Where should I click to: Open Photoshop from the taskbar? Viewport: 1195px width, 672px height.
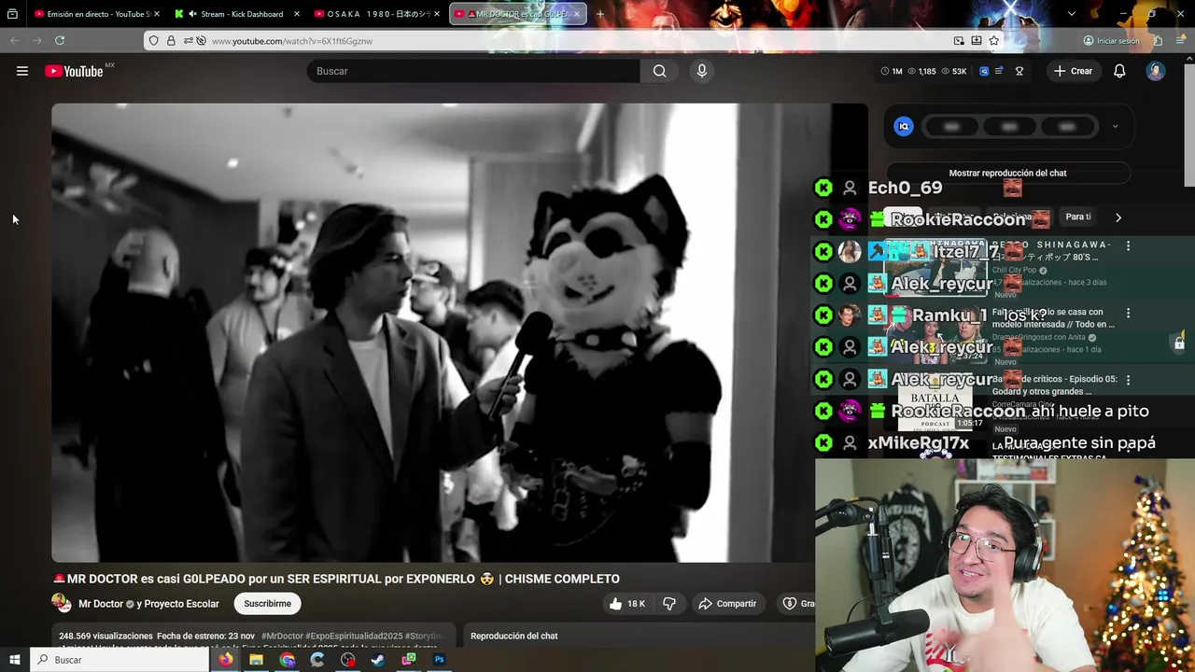tap(439, 660)
